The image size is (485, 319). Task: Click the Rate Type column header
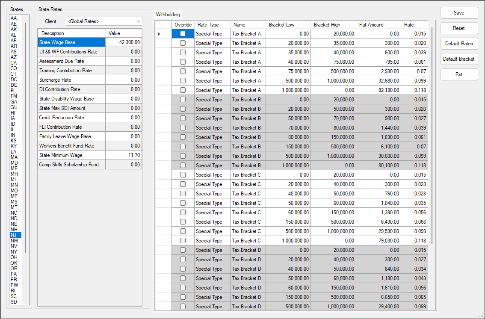212,25
